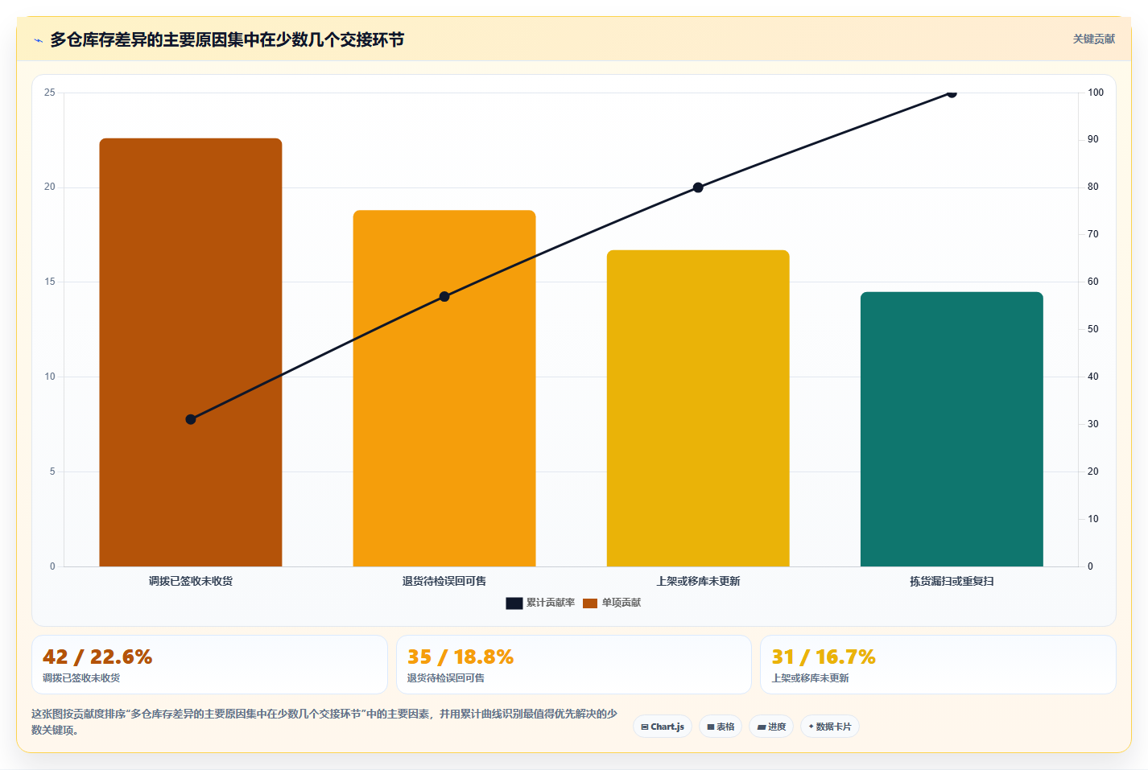
Task: Click the Chart.js tag
Action: click(663, 727)
